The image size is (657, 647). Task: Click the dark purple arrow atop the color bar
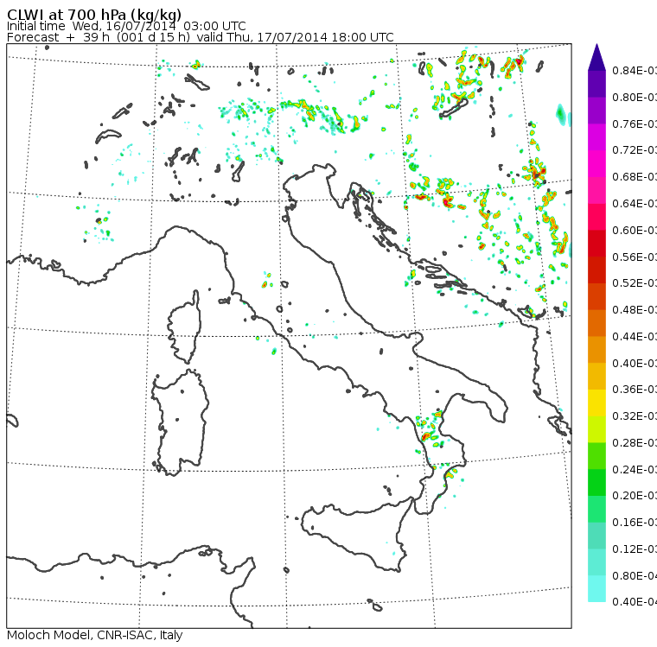pyautogui.click(x=596, y=57)
